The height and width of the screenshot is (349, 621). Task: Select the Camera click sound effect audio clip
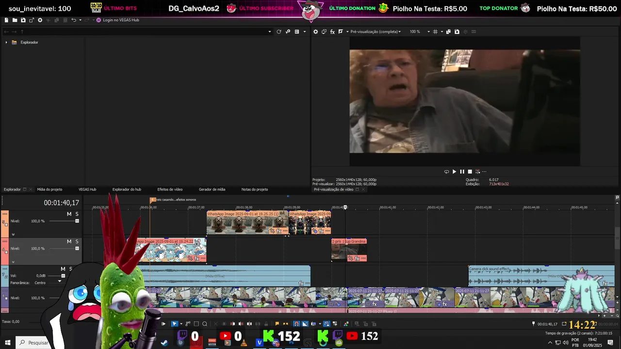point(541,275)
